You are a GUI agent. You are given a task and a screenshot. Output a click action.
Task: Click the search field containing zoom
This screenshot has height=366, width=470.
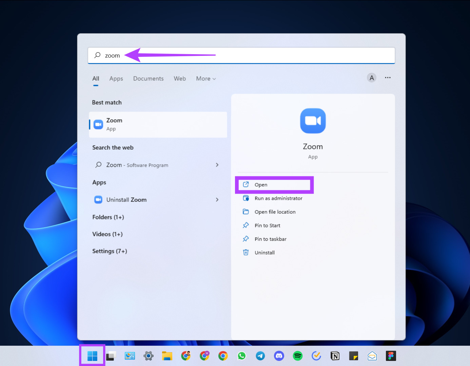click(x=241, y=55)
